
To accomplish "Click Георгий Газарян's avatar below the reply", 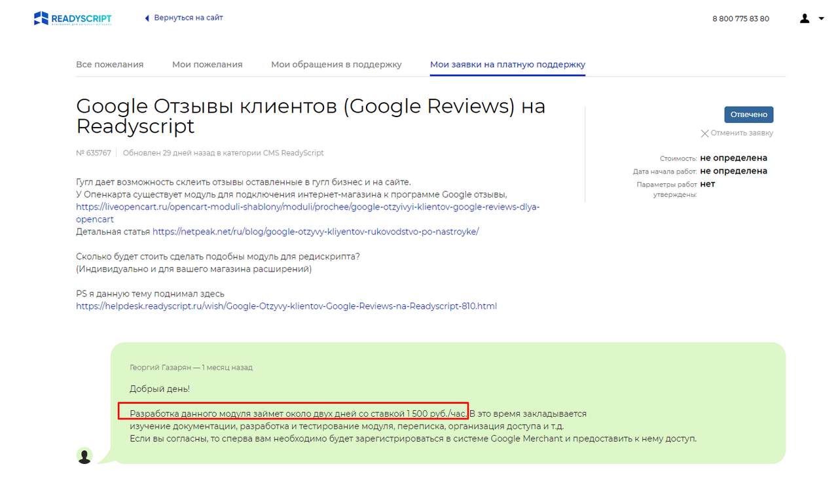I will (x=84, y=455).
